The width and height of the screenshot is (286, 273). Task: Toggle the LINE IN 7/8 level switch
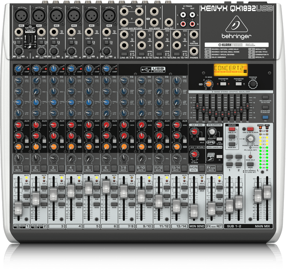tap(124, 54)
